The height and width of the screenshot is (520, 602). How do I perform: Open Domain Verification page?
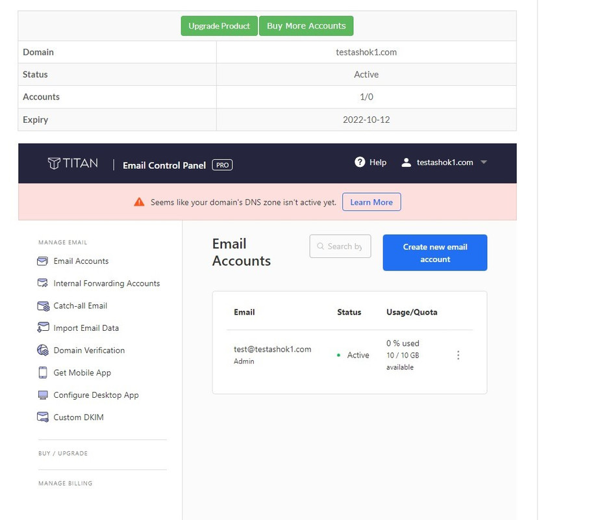[x=89, y=350]
